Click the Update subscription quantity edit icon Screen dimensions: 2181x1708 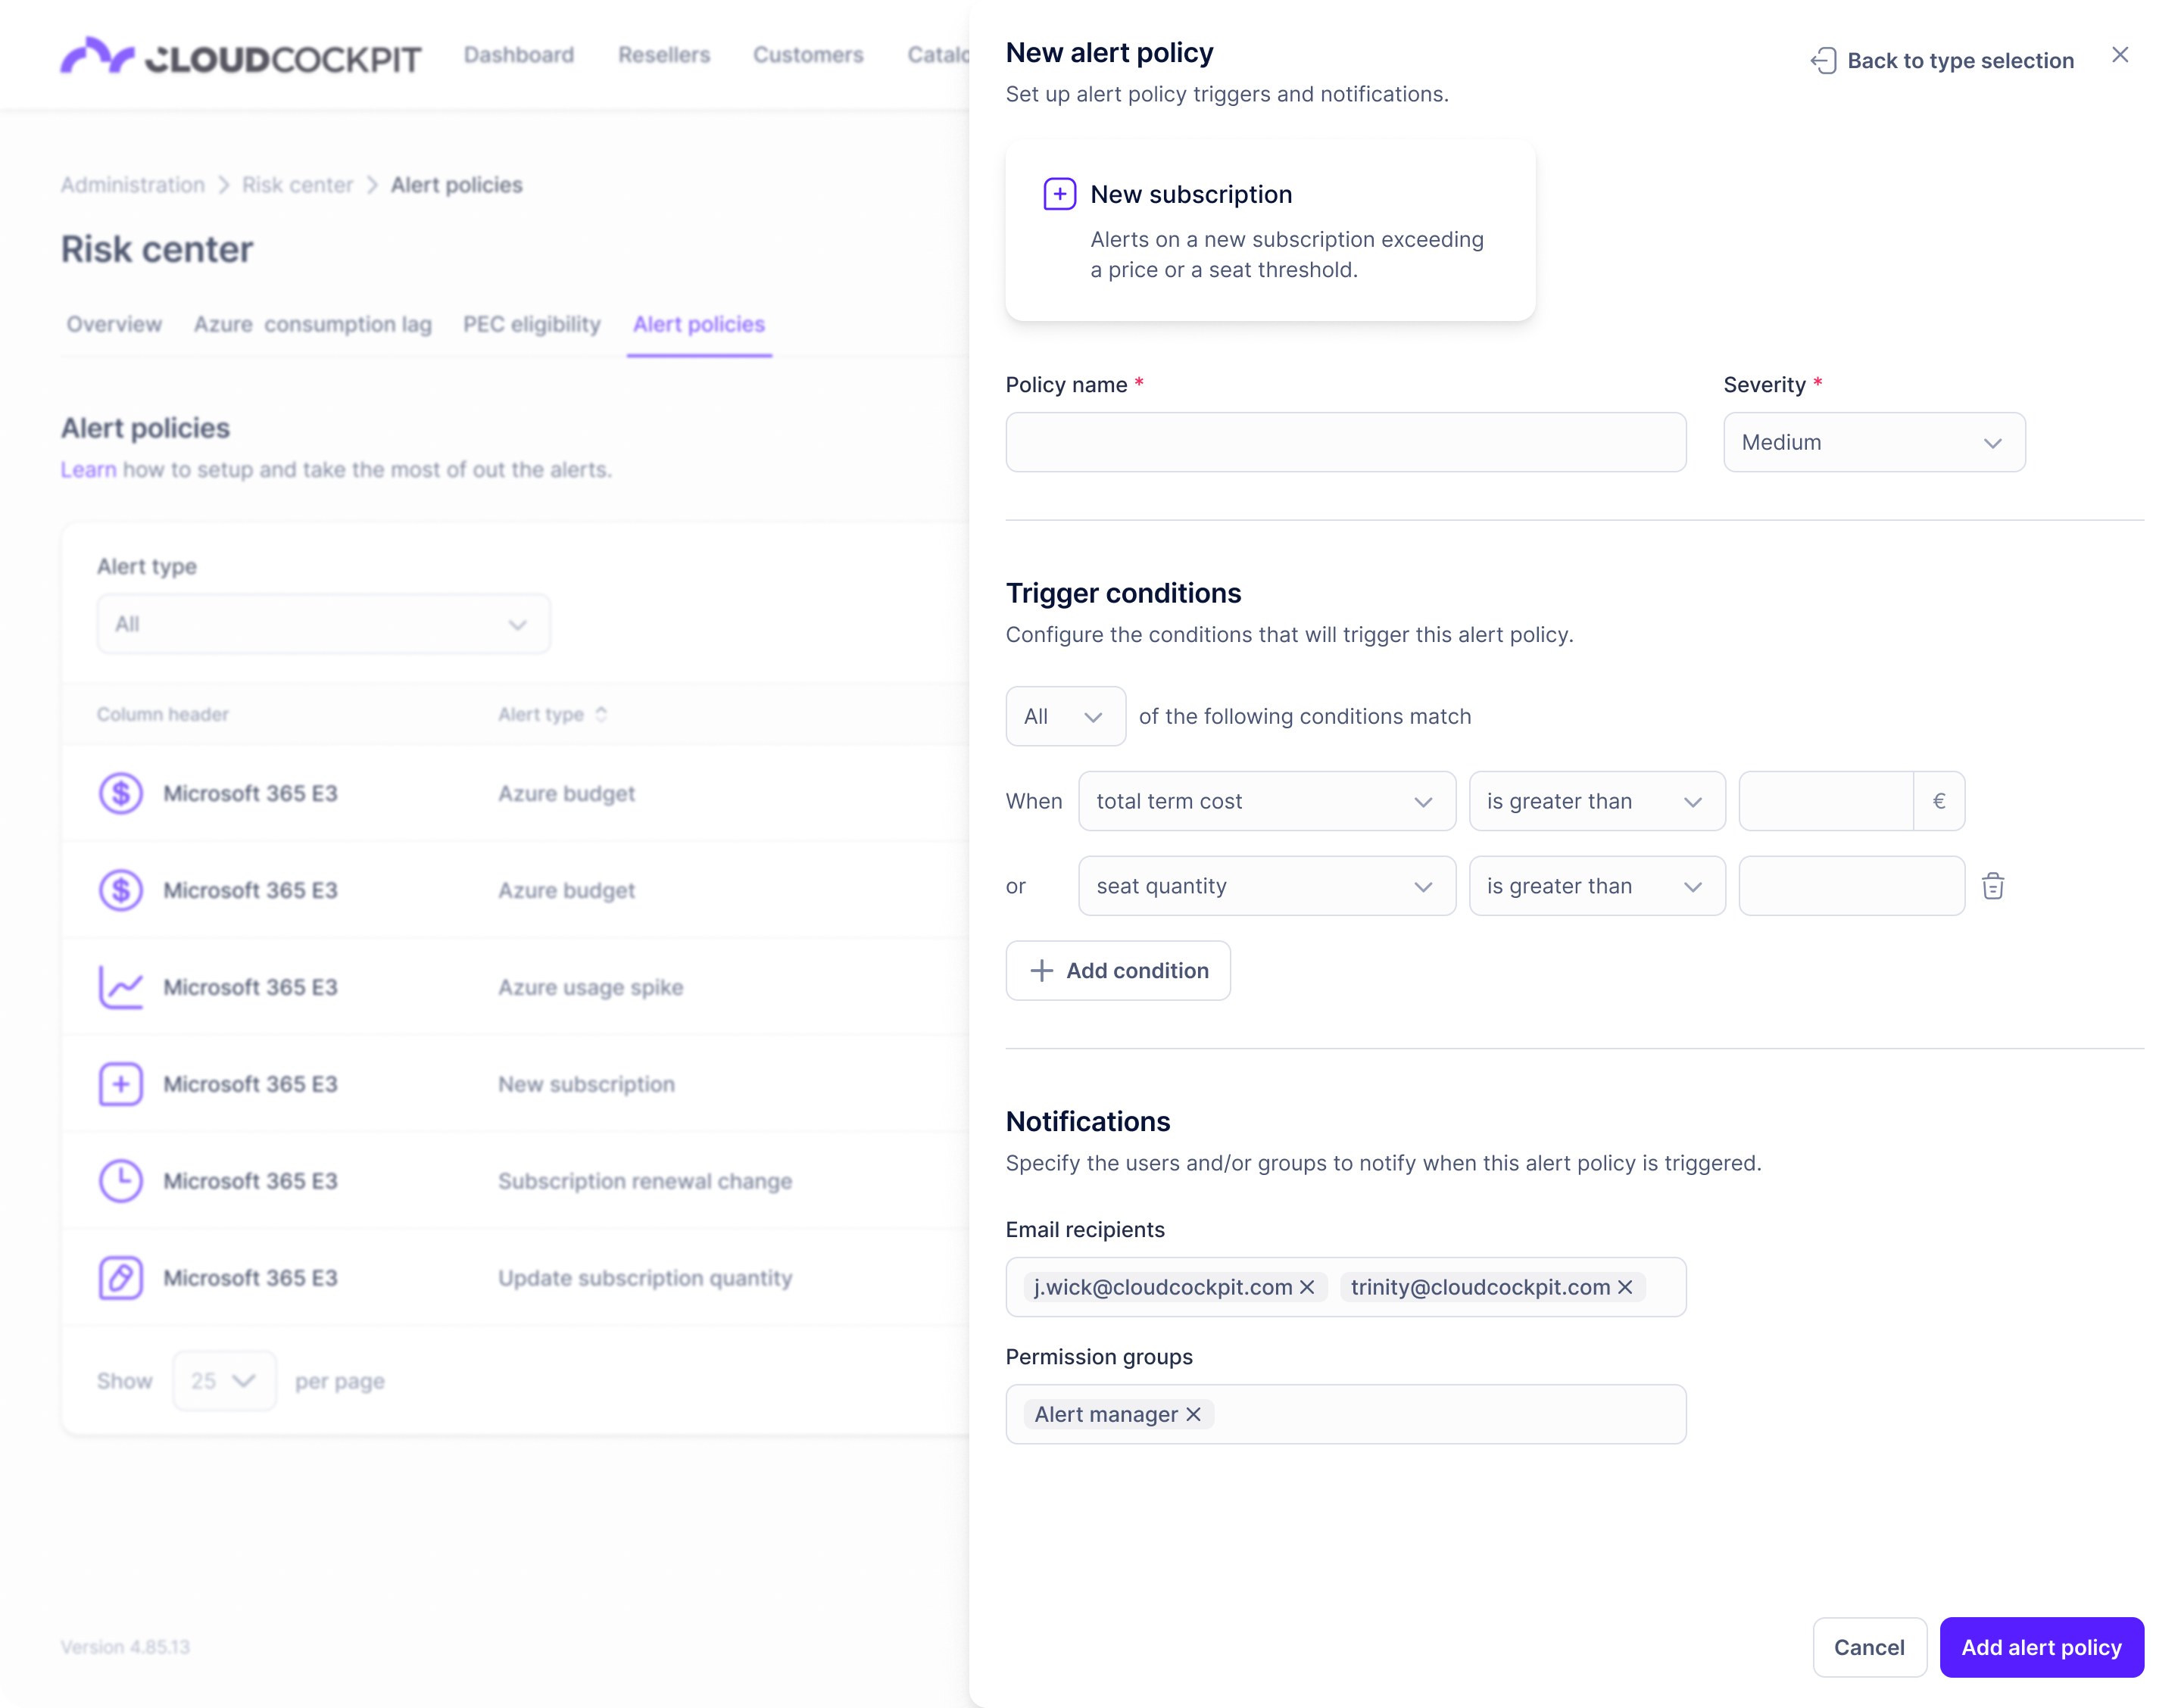(x=121, y=1278)
